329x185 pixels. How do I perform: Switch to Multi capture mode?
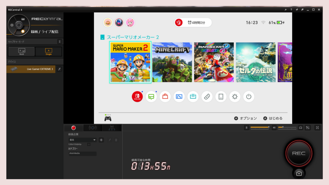tap(22, 51)
